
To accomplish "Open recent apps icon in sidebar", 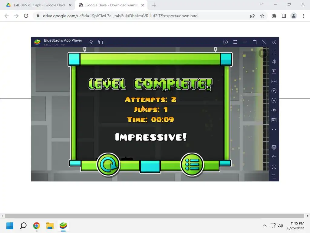I will click(274, 176).
